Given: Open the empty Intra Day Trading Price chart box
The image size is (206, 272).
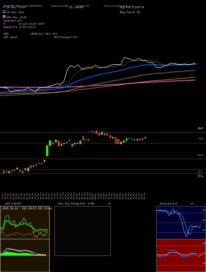Looking at the screenshot, I should [82, 231].
